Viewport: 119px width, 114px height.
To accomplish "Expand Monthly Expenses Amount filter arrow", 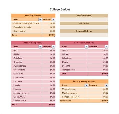I will click(x=53, y=47).
